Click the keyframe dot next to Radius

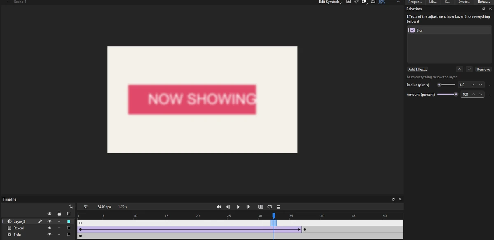click(489, 85)
